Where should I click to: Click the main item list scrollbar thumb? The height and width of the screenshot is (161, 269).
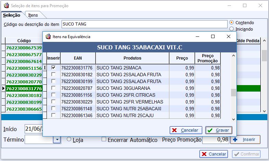pyautogui.click(x=264, y=55)
